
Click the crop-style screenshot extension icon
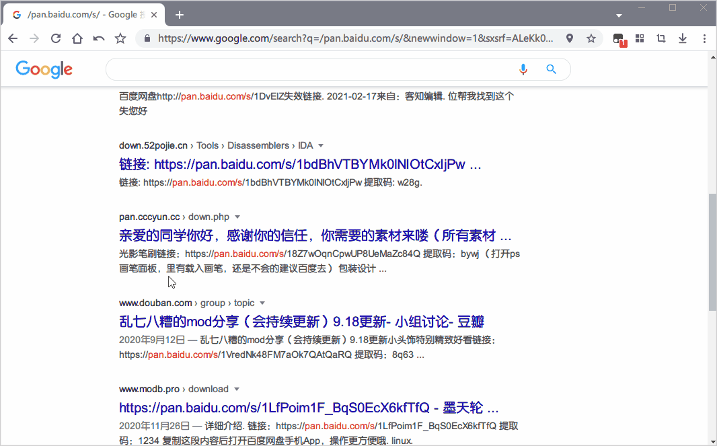click(x=661, y=38)
